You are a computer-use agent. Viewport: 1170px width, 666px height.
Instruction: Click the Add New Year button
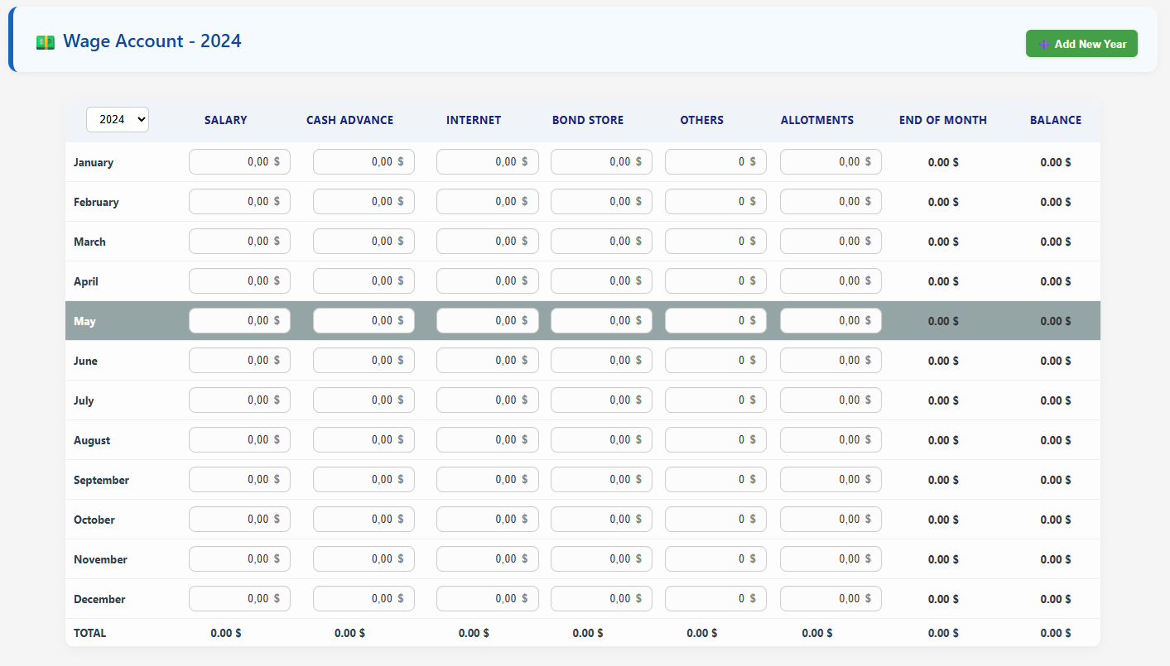pyautogui.click(x=1081, y=44)
